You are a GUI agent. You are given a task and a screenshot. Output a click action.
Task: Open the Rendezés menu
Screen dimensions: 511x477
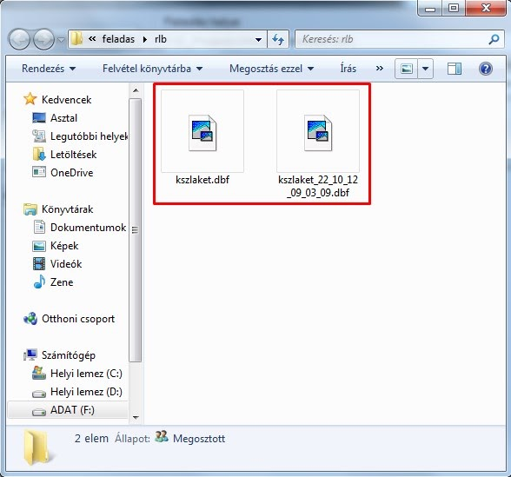(49, 69)
